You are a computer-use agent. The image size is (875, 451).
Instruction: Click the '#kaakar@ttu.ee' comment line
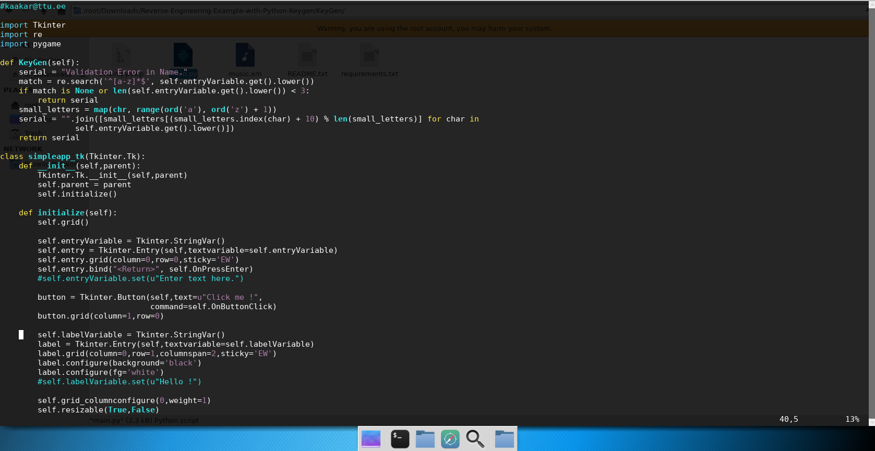coord(33,6)
